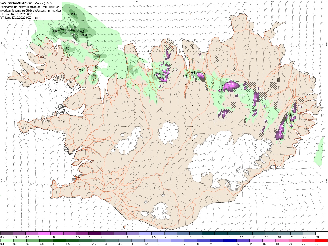Pick upper legend swatch between 0.5 and 0.8
The width and height of the screenshot is (328, 246).
[x=44, y=233]
